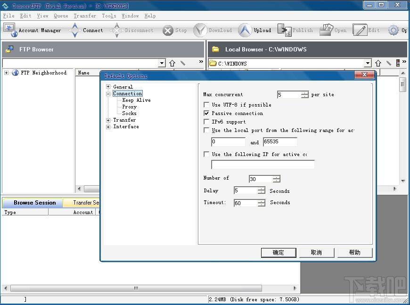
Task: Click the Download toolbar icon
Action: pos(200,30)
